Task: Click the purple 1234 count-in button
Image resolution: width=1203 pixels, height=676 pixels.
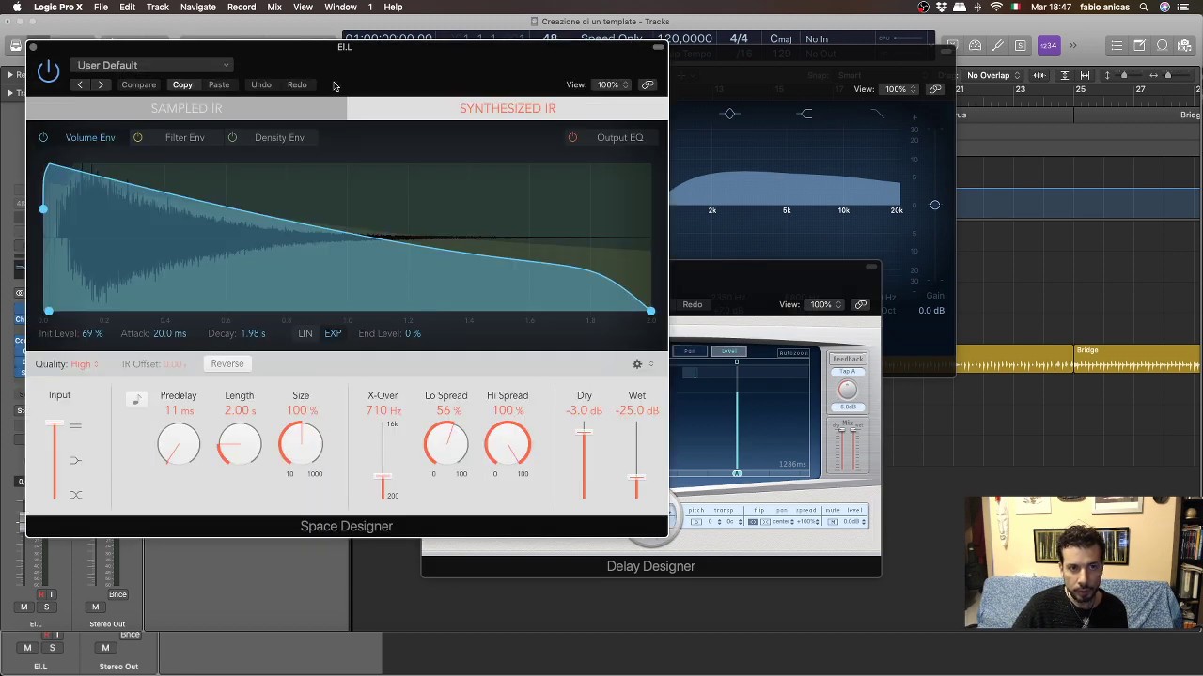Action: pos(1048,45)
